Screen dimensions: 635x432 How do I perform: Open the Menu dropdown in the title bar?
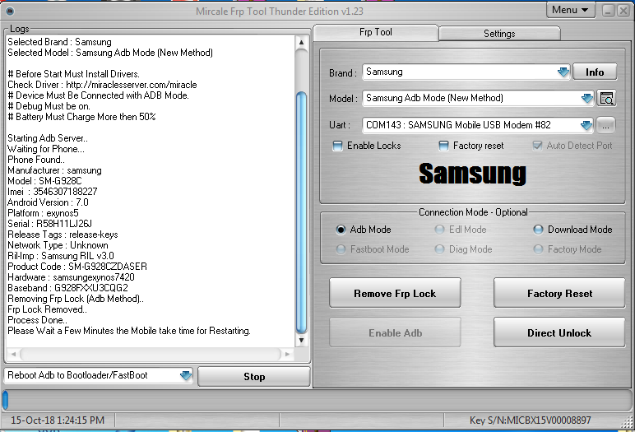click(571, 10)
